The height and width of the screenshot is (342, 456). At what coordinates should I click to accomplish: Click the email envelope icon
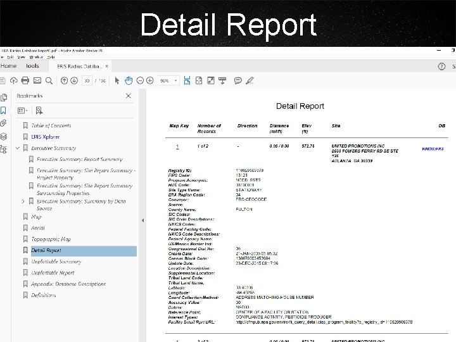coord(37,80)
